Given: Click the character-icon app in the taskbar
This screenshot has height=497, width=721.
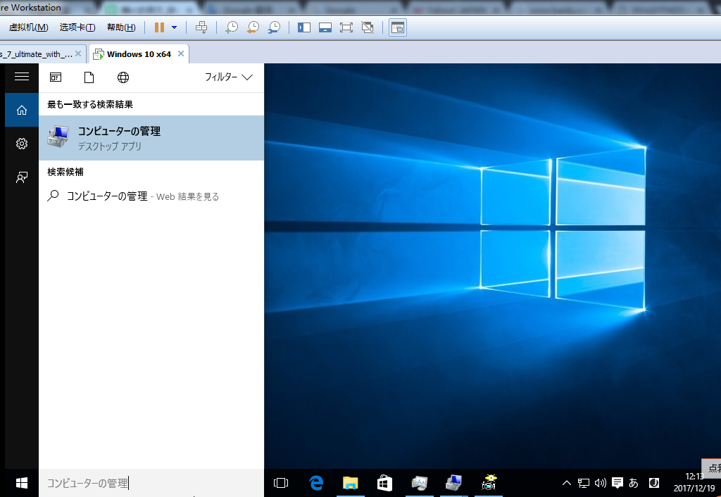Looking at the screenshot, I should coord(489,483).
